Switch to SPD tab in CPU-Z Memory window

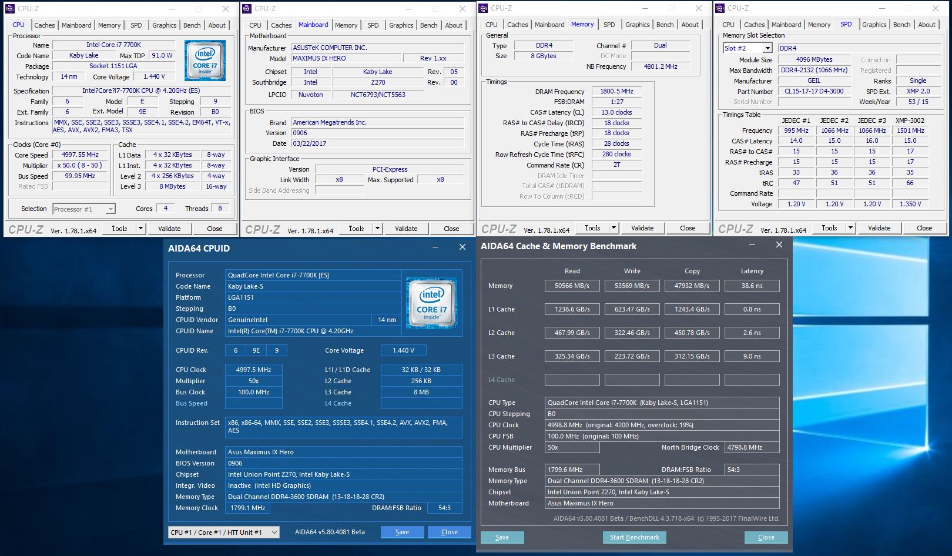[x=609, y=25]
